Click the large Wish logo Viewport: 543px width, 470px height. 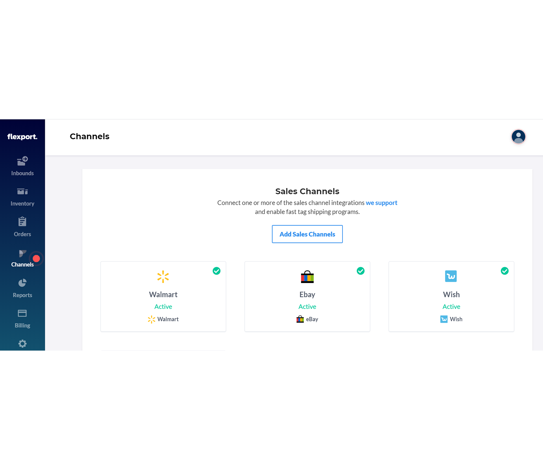pyautogui.click(x=451, y=276)
